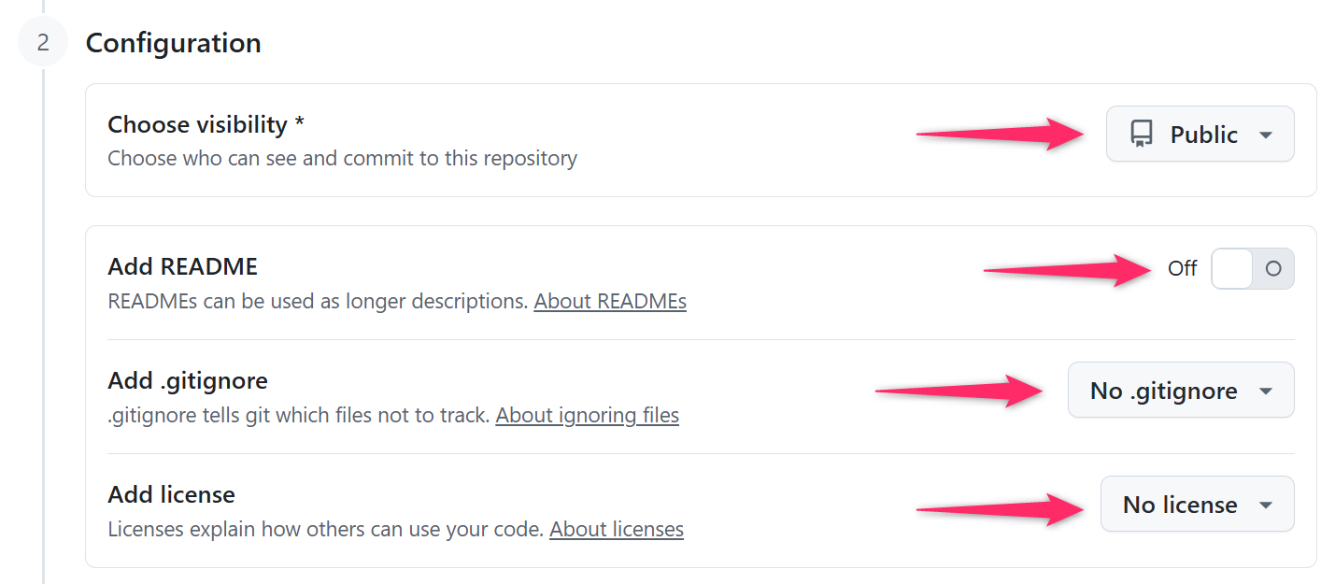Expand the No license dropdown

click(x=1197, y=505)
